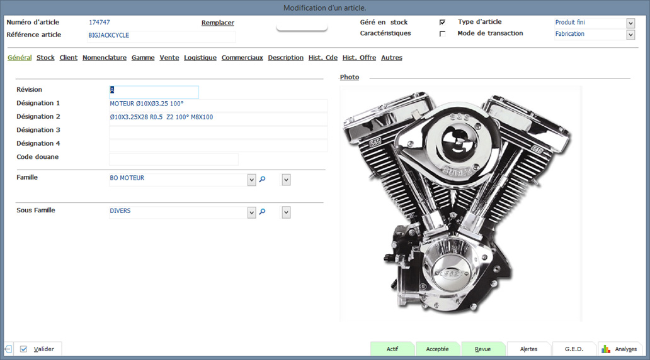This screenshot has width=650, height=360.
Task: Click the search magnifier next to Sous Famille
Action: click(262, 212)
